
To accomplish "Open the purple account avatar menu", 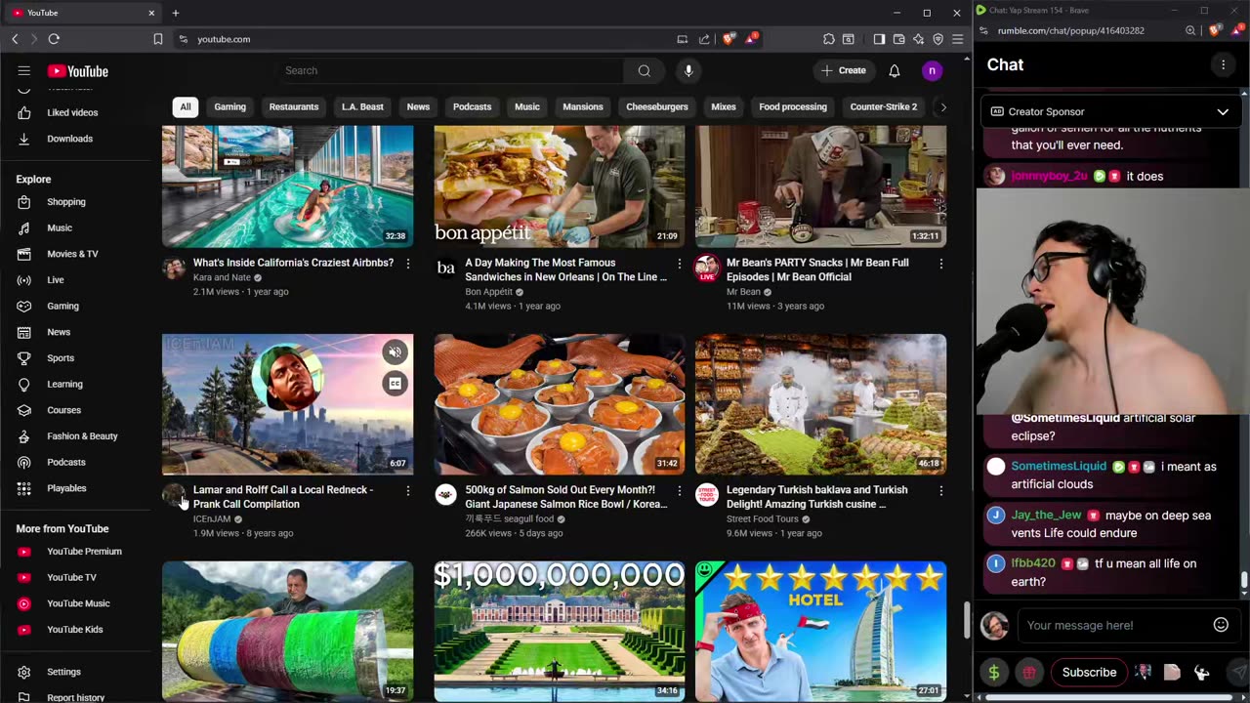I will tap(932, 70).
